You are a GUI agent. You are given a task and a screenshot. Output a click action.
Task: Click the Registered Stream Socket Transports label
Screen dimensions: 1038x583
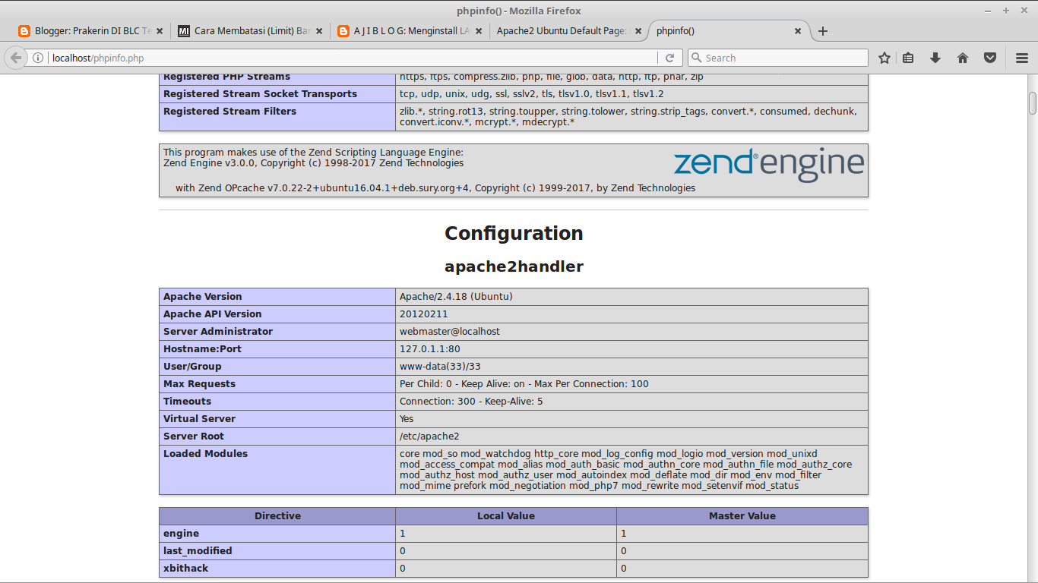pyautogui.click(x=260, y=94)
